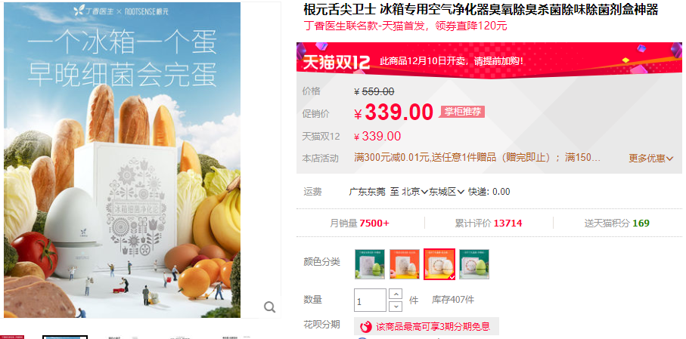Viewport: 686px width, 339px height.
Task: Choose the selected red-bordered egg option
Action: [x=439, y=263]
